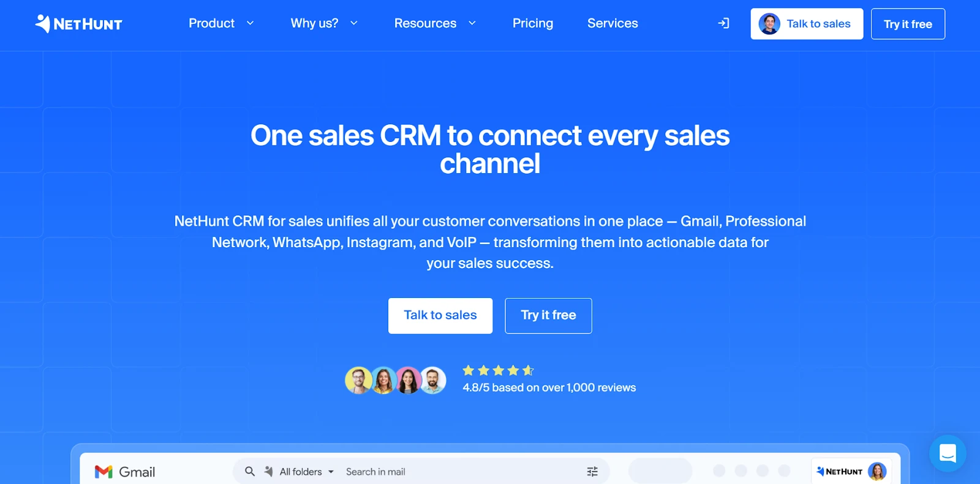
Task: Open the chat widget bubble
Action: tap(947, 453)
